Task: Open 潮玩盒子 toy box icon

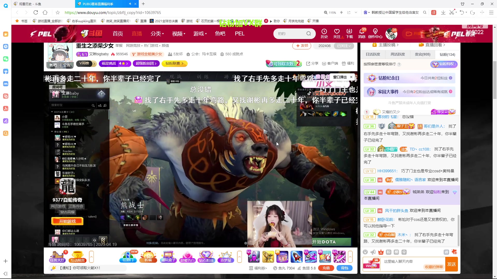Action: click(168, 257)
